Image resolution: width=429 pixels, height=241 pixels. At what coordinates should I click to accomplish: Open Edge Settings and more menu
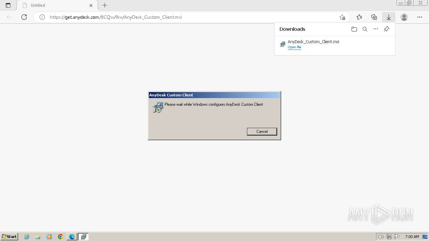[420, 17]
